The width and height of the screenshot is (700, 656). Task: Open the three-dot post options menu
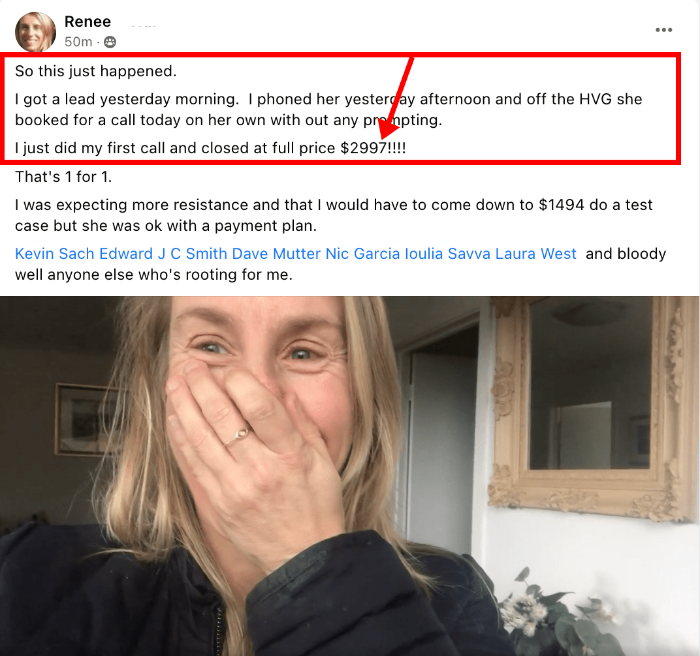click(x=663, y=30)
